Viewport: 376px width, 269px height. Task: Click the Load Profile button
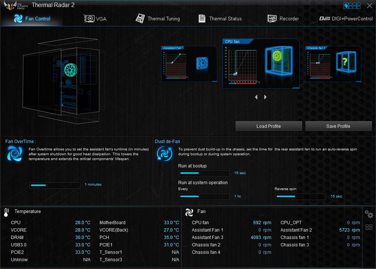[x=269, y=126]
